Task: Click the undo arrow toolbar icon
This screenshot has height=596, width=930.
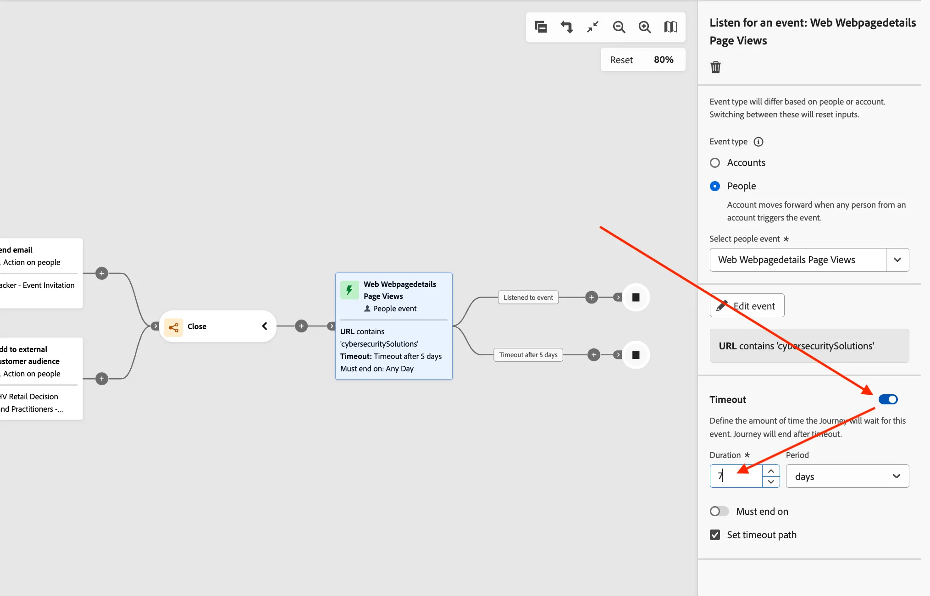Action: pyautogui.click(x=567, y=27)
